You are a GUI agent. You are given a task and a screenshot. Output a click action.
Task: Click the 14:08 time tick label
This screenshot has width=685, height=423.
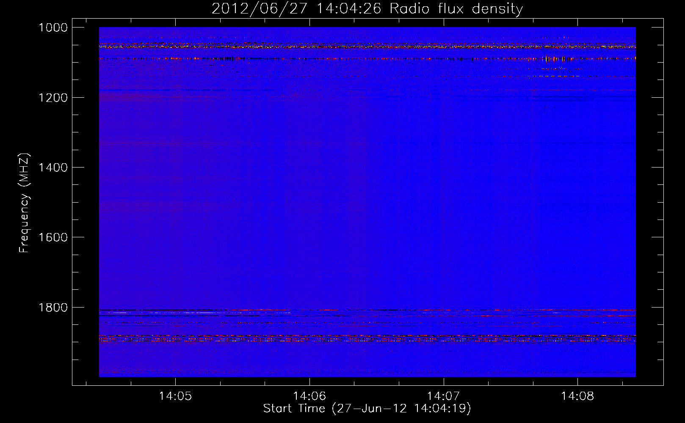pyautogui.click(x=577, y=396)
